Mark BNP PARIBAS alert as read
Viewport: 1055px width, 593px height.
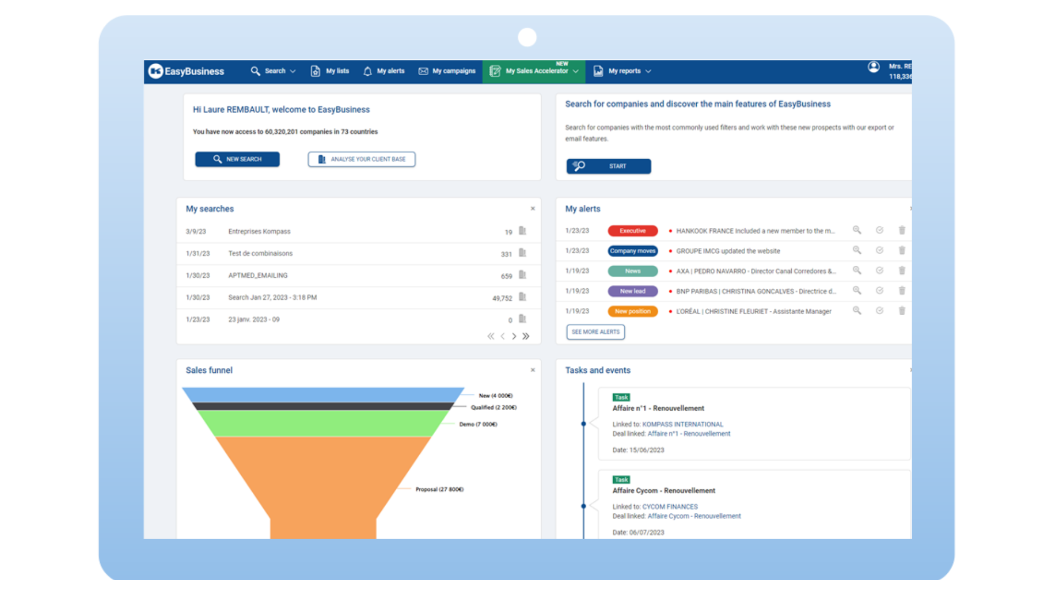pos(879,291)
